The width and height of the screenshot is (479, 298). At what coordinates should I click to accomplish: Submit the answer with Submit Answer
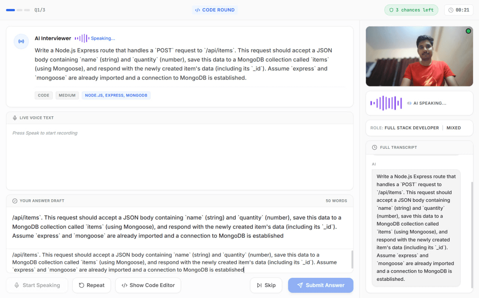click(x=321, y=285)
